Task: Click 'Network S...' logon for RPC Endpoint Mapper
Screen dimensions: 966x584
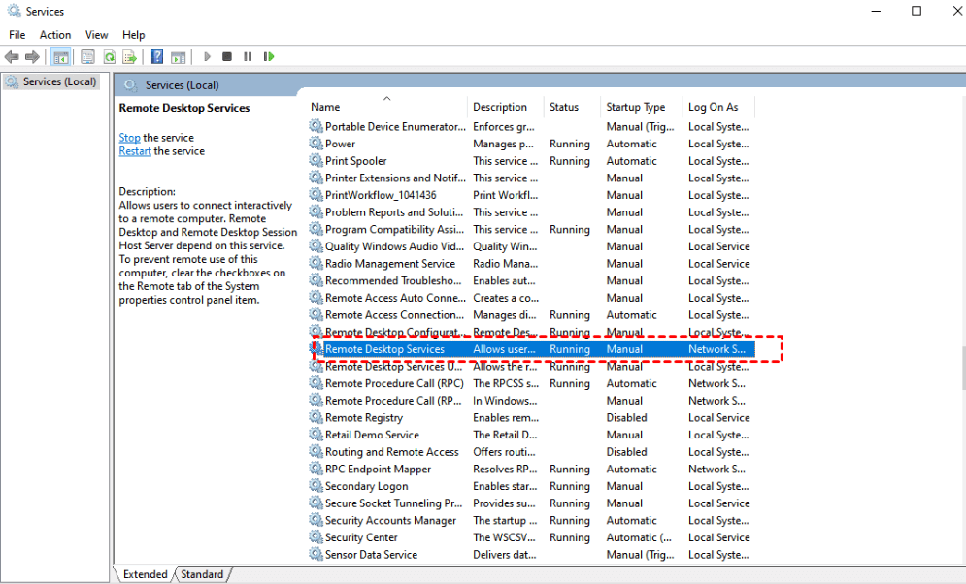Action: [716, 469]
